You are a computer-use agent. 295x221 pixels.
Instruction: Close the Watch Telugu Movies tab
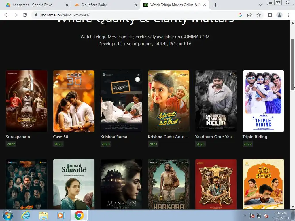(x=205, y=5)
